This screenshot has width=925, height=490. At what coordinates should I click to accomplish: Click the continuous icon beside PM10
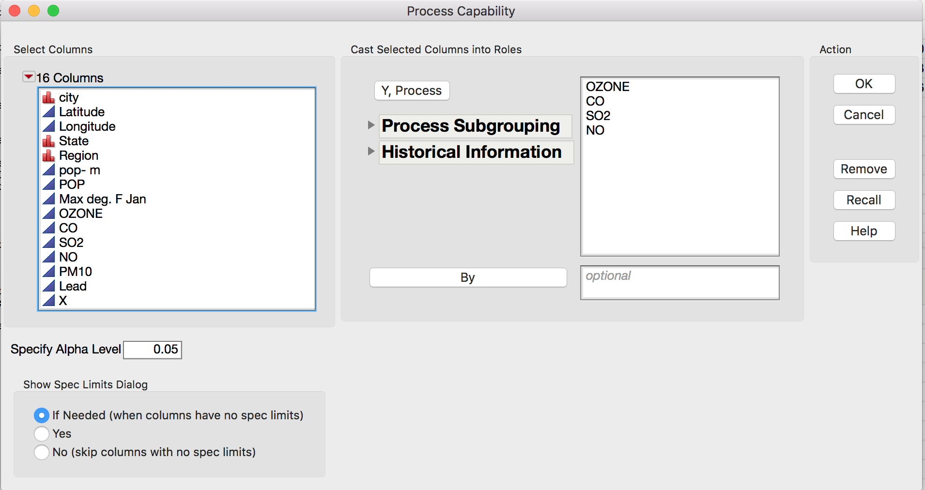pos(48,272)
